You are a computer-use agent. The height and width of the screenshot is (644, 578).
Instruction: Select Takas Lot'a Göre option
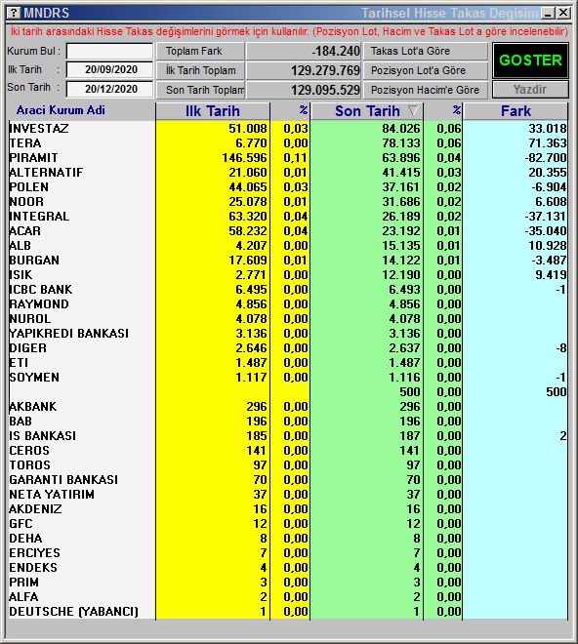pyautogui.click(x=426, y=52)
